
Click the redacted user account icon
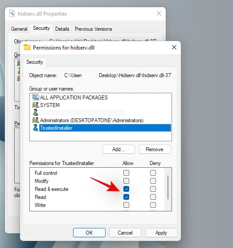(x=36, y=112)
